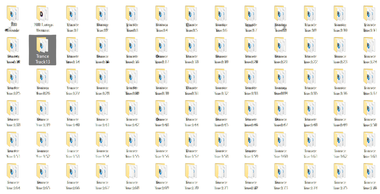
Task: Choose the Trance Track7 folder
Action: (251, 14)
